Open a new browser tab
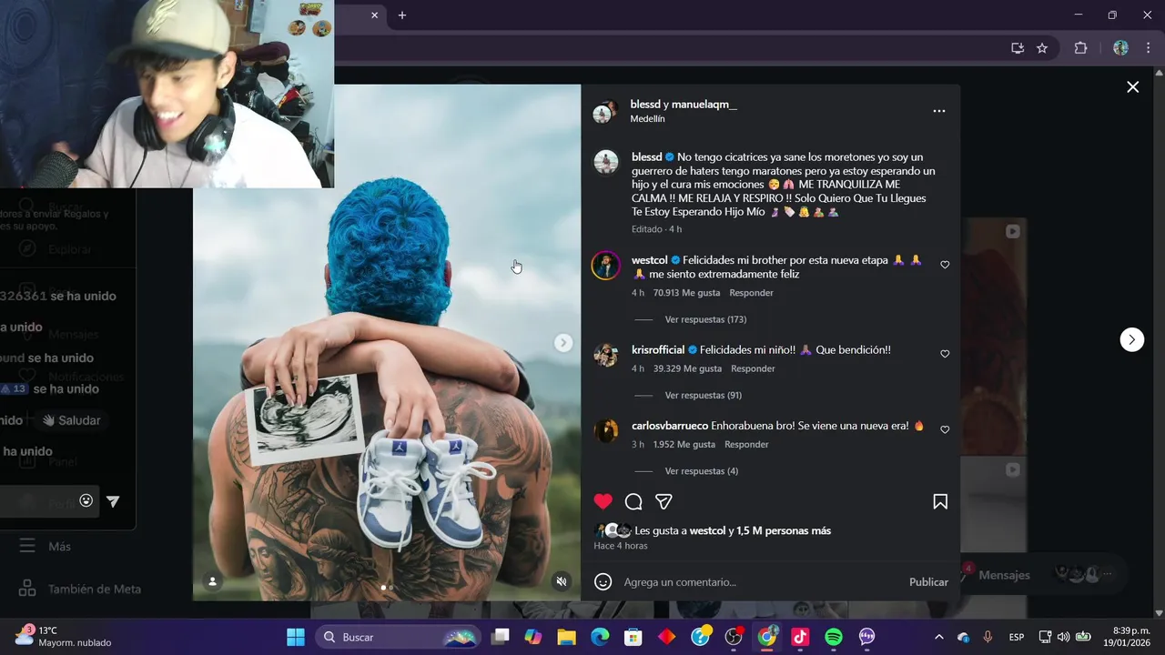This screenshot has width=1165, height=655. [401, 15]
